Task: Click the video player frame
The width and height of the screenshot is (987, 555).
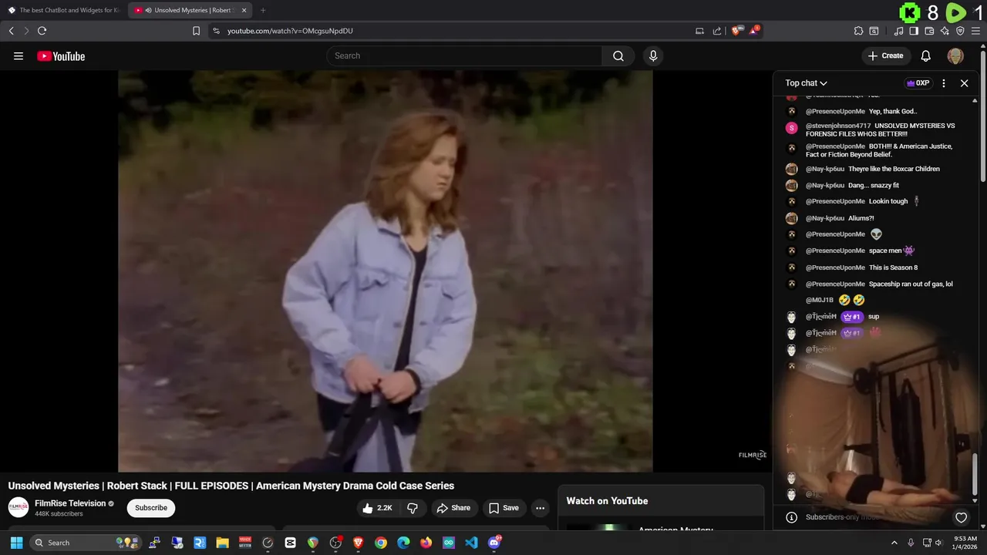Action: pos(386,271)
